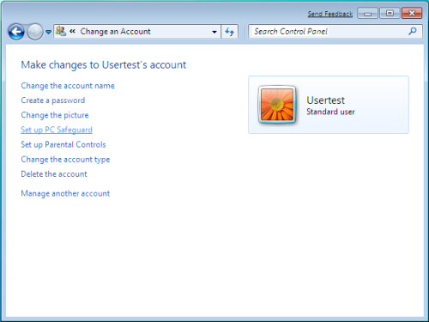Open Set up Parental Controls
This screenshot has height=322, width=429.
click(x=63, y=144)
